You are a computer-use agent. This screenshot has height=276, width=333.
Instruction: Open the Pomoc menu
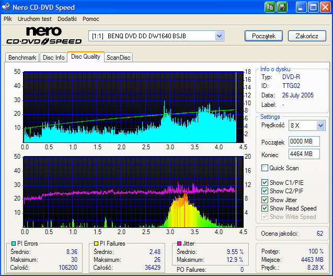(91, 19)
